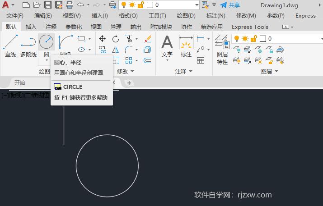Open the Start (开始) file tab
The width and height of the screenshot is (323, 206).
point(20,82)
